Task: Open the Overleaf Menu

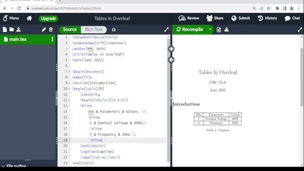Action: 11,18
